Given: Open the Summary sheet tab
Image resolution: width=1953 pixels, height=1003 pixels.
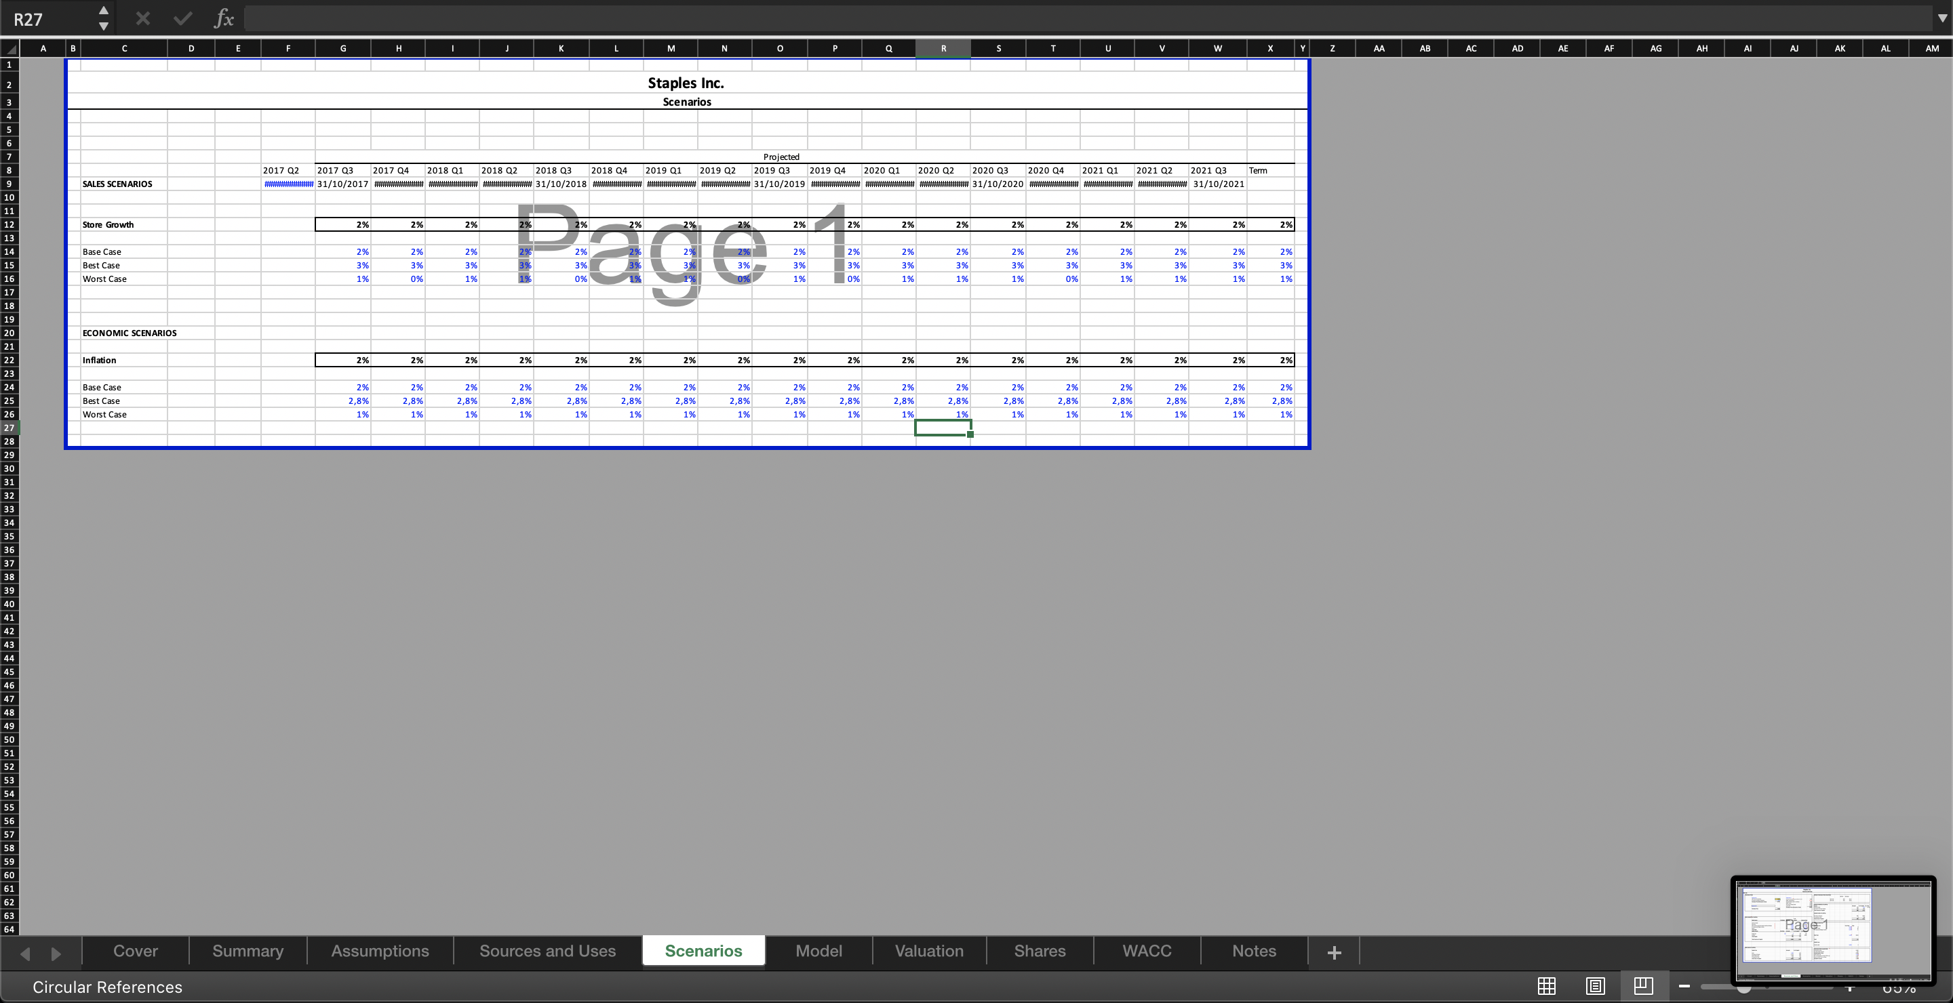Looking at the screenshot, I should [x=248, y=951].
